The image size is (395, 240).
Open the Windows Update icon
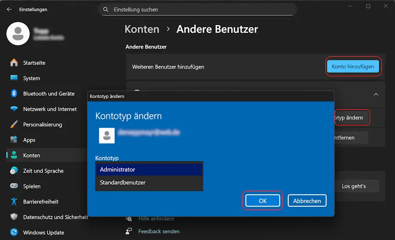click(14, 233)
